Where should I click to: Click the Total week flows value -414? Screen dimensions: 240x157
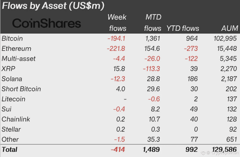pyautogui.click(x=118, y=150)
